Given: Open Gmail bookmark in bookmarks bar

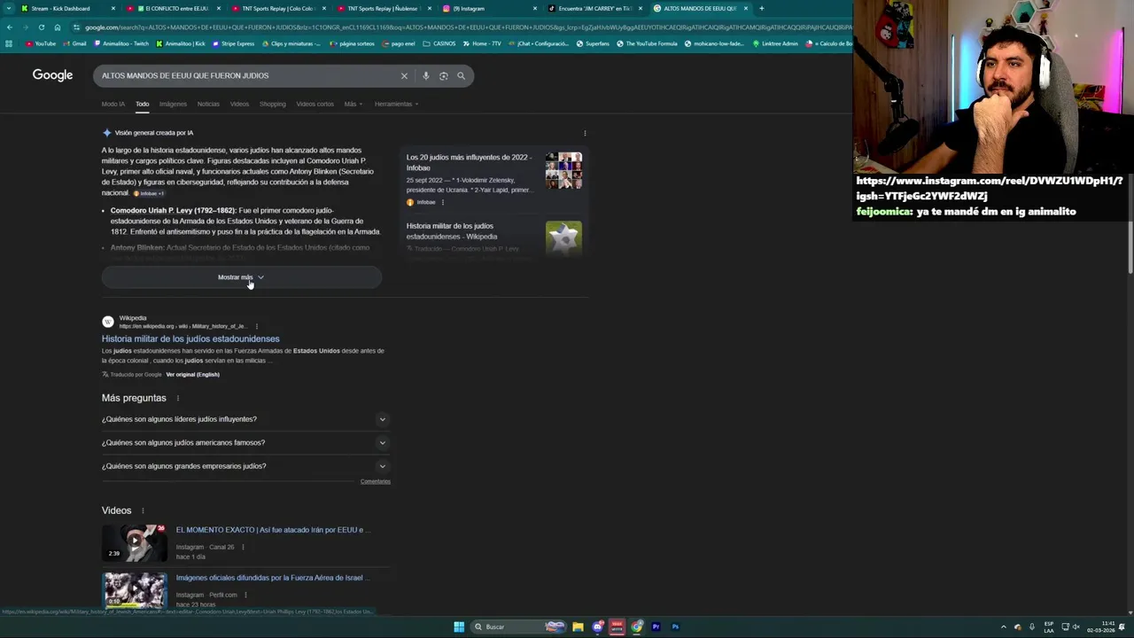Looking at the screenshot, I should (75, 43).
